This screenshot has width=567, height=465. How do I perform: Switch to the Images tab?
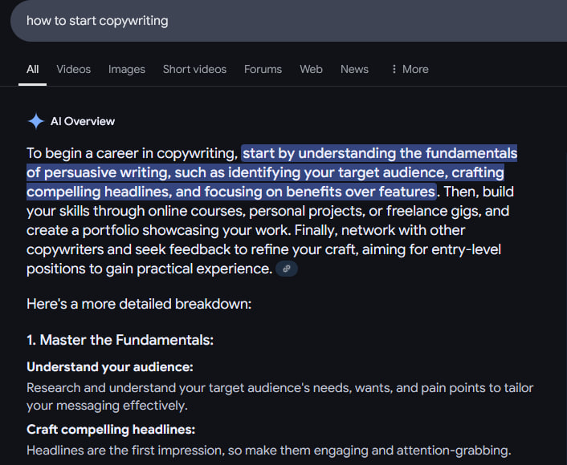coord(127,69)
